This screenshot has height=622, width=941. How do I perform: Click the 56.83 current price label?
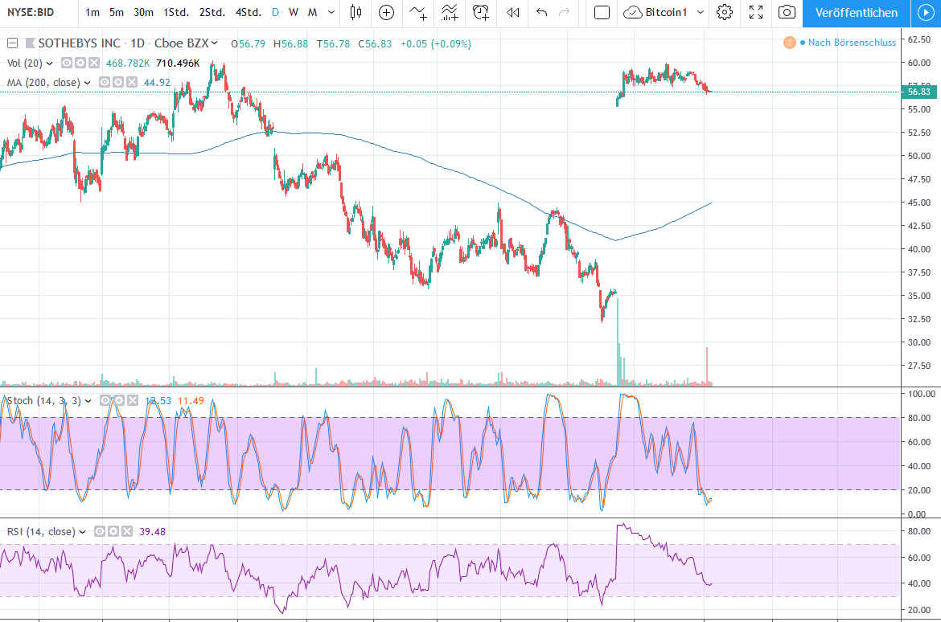coord(918,92)
